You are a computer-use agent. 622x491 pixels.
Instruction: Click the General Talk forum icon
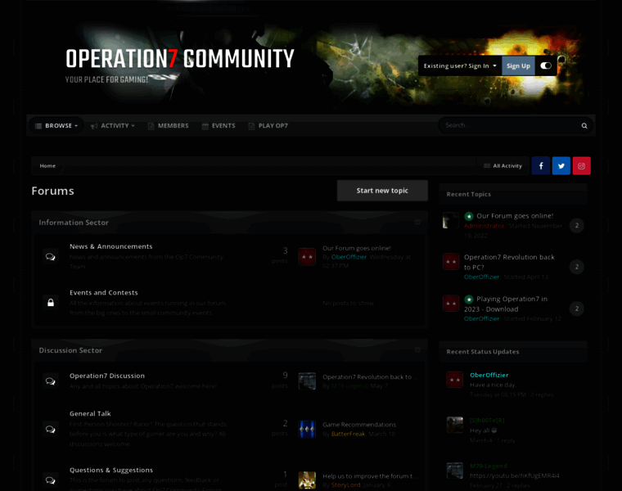[x=51, y=429]
